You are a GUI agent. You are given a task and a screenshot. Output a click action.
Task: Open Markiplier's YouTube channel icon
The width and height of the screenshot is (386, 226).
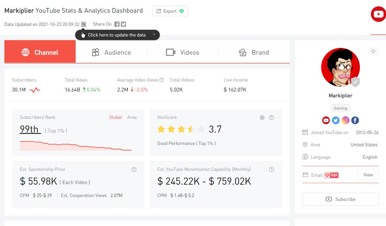(x=326, y=121)
